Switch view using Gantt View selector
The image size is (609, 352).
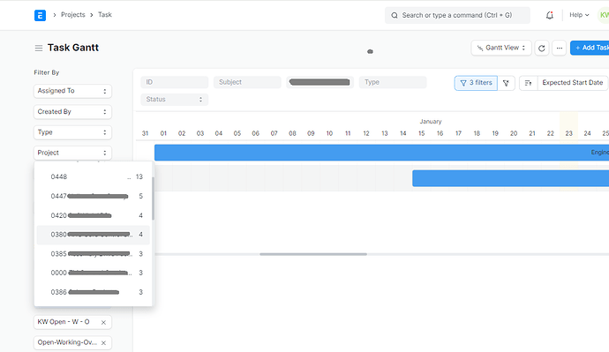tap(501, 49)
